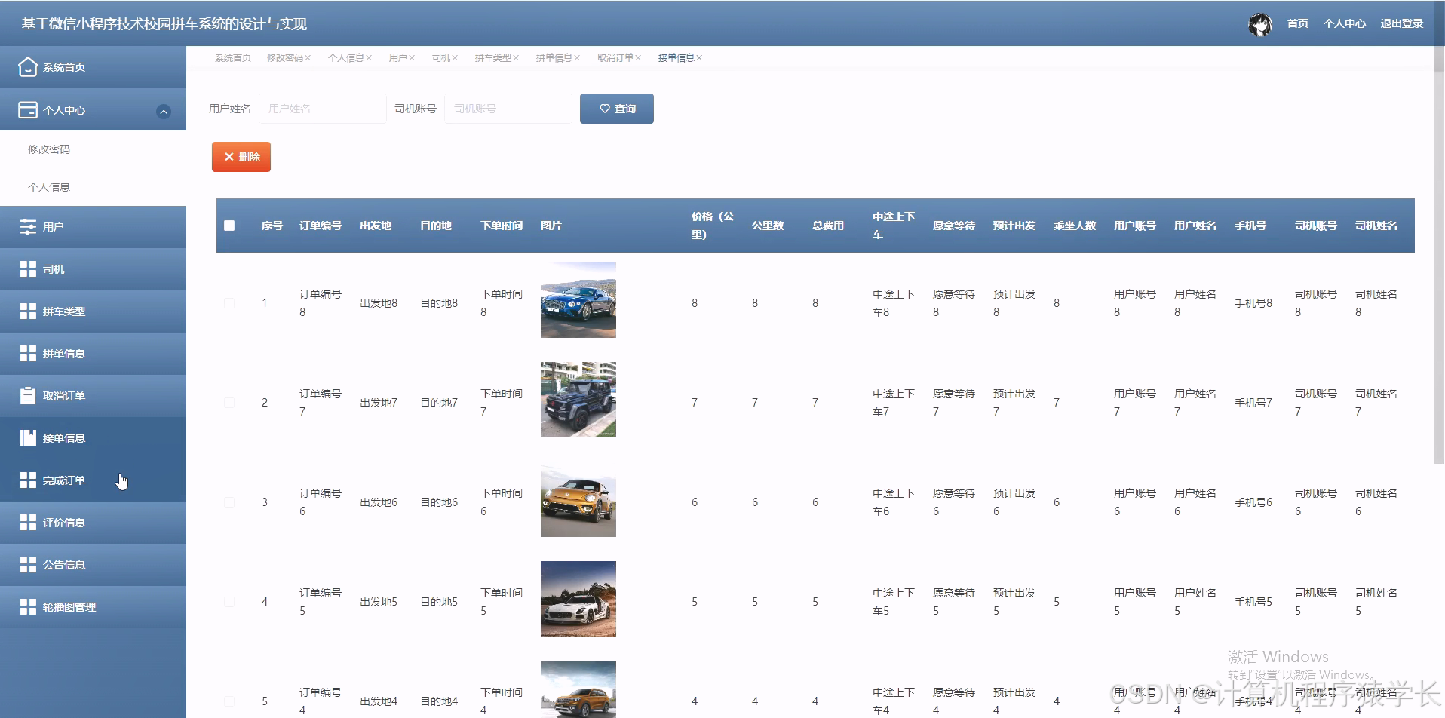Open the blue car image in row 1
The image size is (1445, 718).
tap(578, 300)
